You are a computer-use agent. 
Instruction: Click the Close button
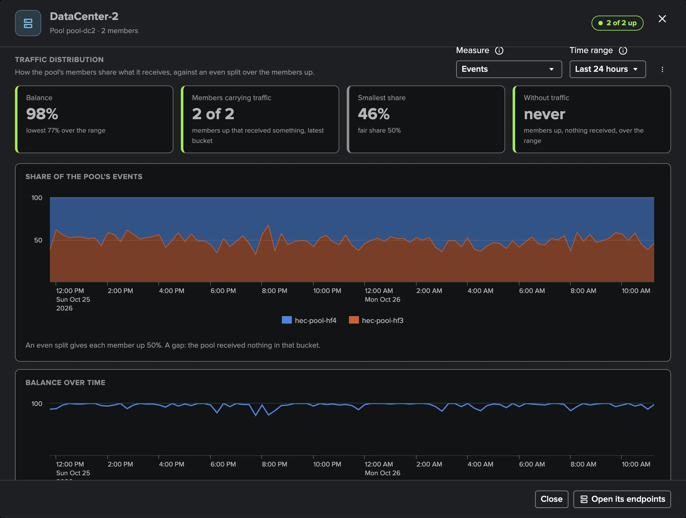tap(552, 499)
